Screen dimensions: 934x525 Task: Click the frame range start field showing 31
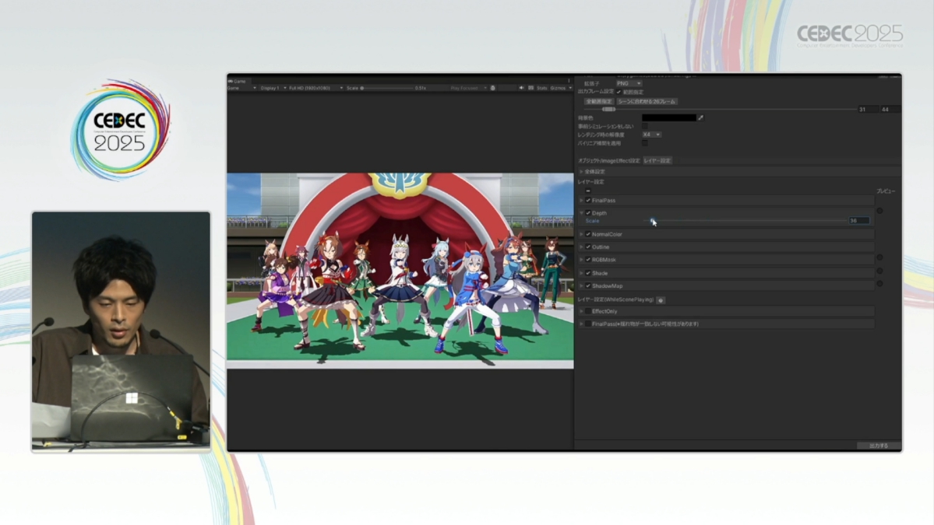[868, 110]
